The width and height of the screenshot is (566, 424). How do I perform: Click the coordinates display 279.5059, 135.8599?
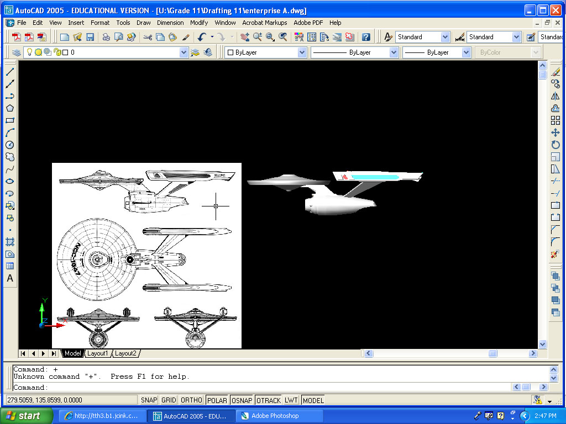click(x=71, y=400)
